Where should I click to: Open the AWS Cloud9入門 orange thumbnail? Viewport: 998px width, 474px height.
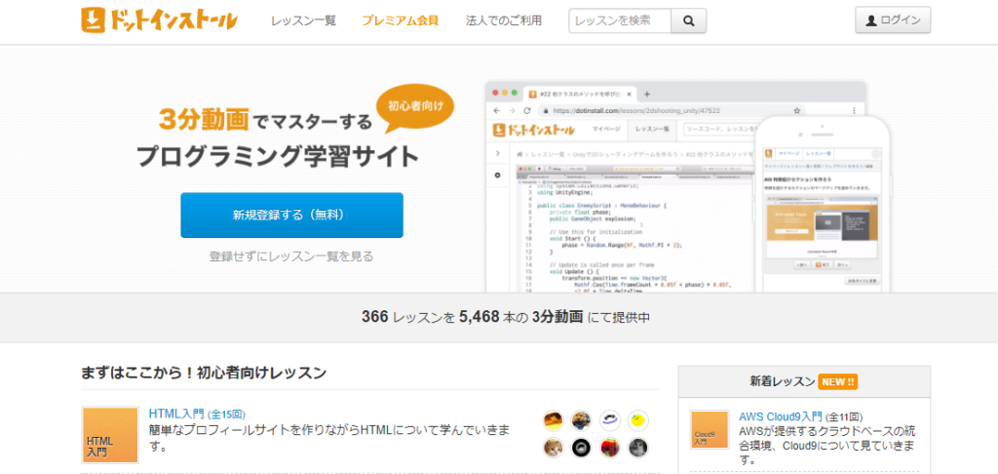[x=710, y=428]
